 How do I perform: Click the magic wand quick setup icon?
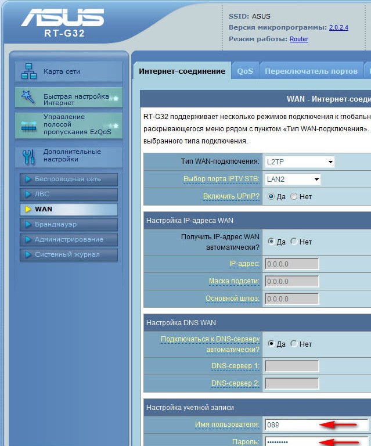[28, 97]
